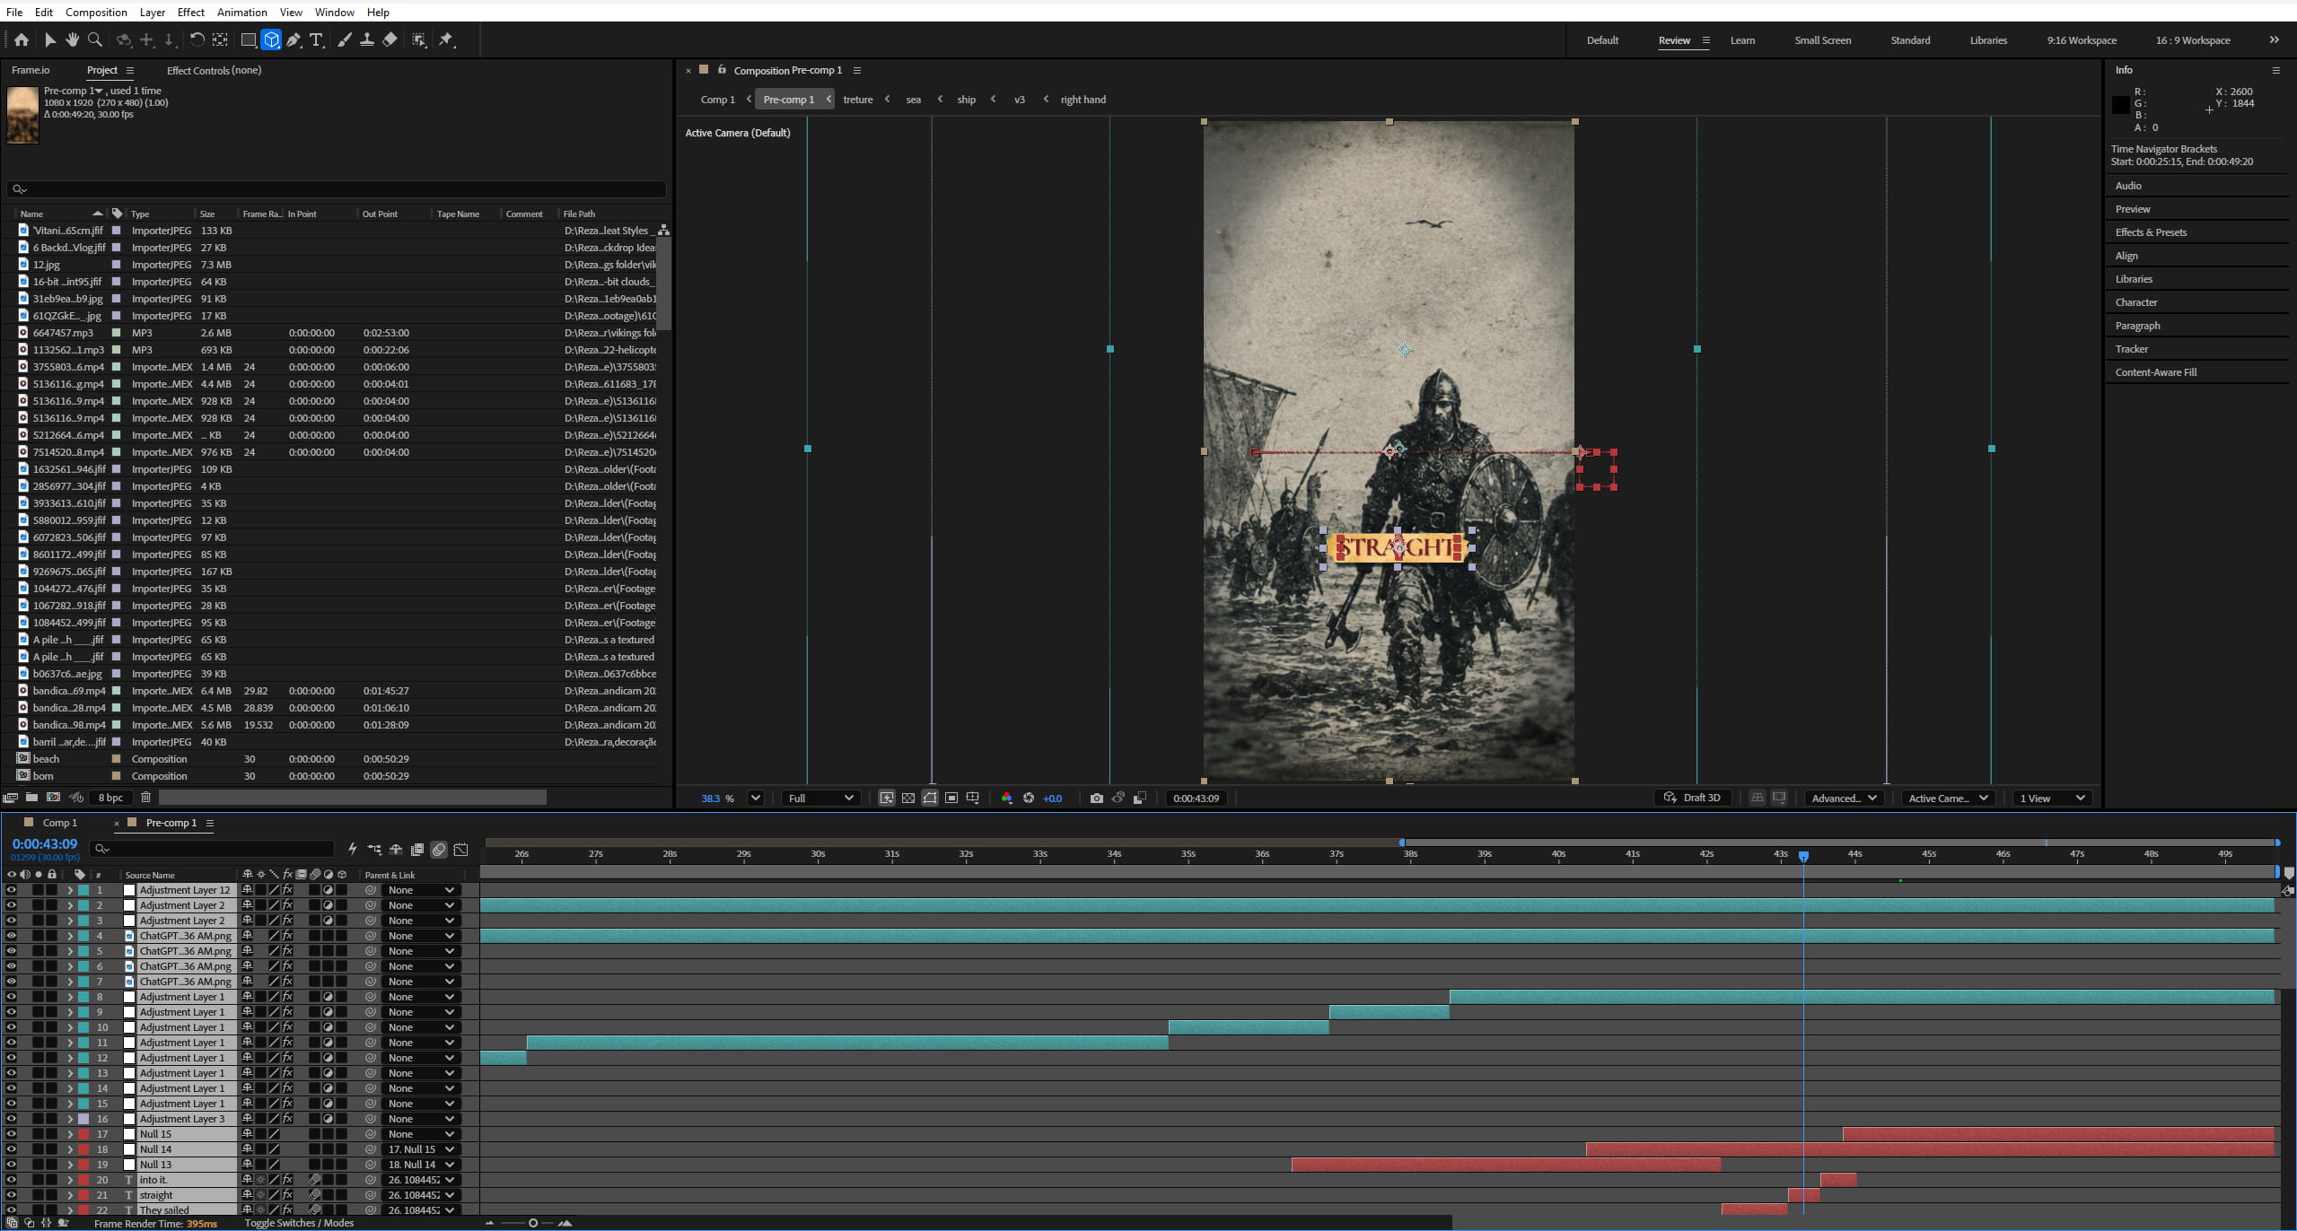Open parent dropdown for Null 14 layer
This screenshot has height=1231, width=2297.
(421, 1149)
